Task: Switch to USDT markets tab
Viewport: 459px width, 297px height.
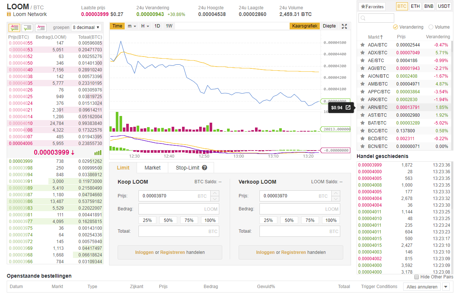Action: (x=444, y=6)
